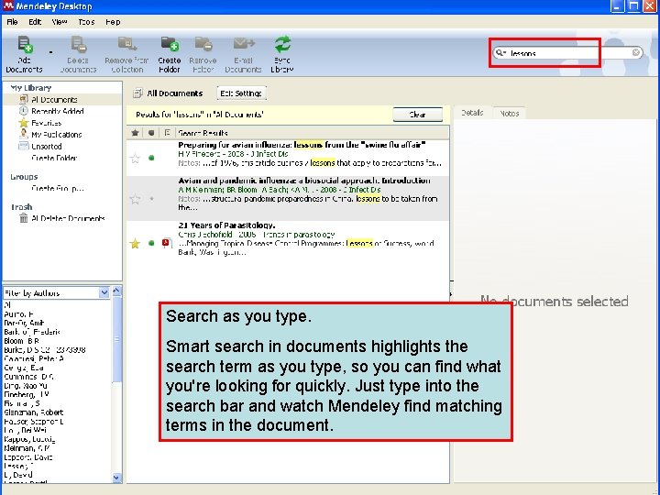Screen dimensions: 660x495
Task: Filter by author 'Kappos, Ludwig'
Action: pos(29,439)
